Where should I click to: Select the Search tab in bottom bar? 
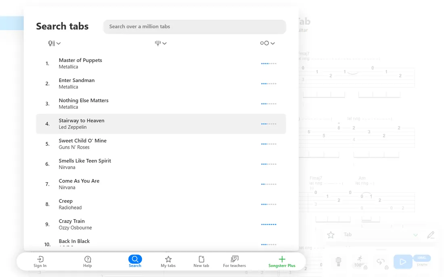point(135,261)
